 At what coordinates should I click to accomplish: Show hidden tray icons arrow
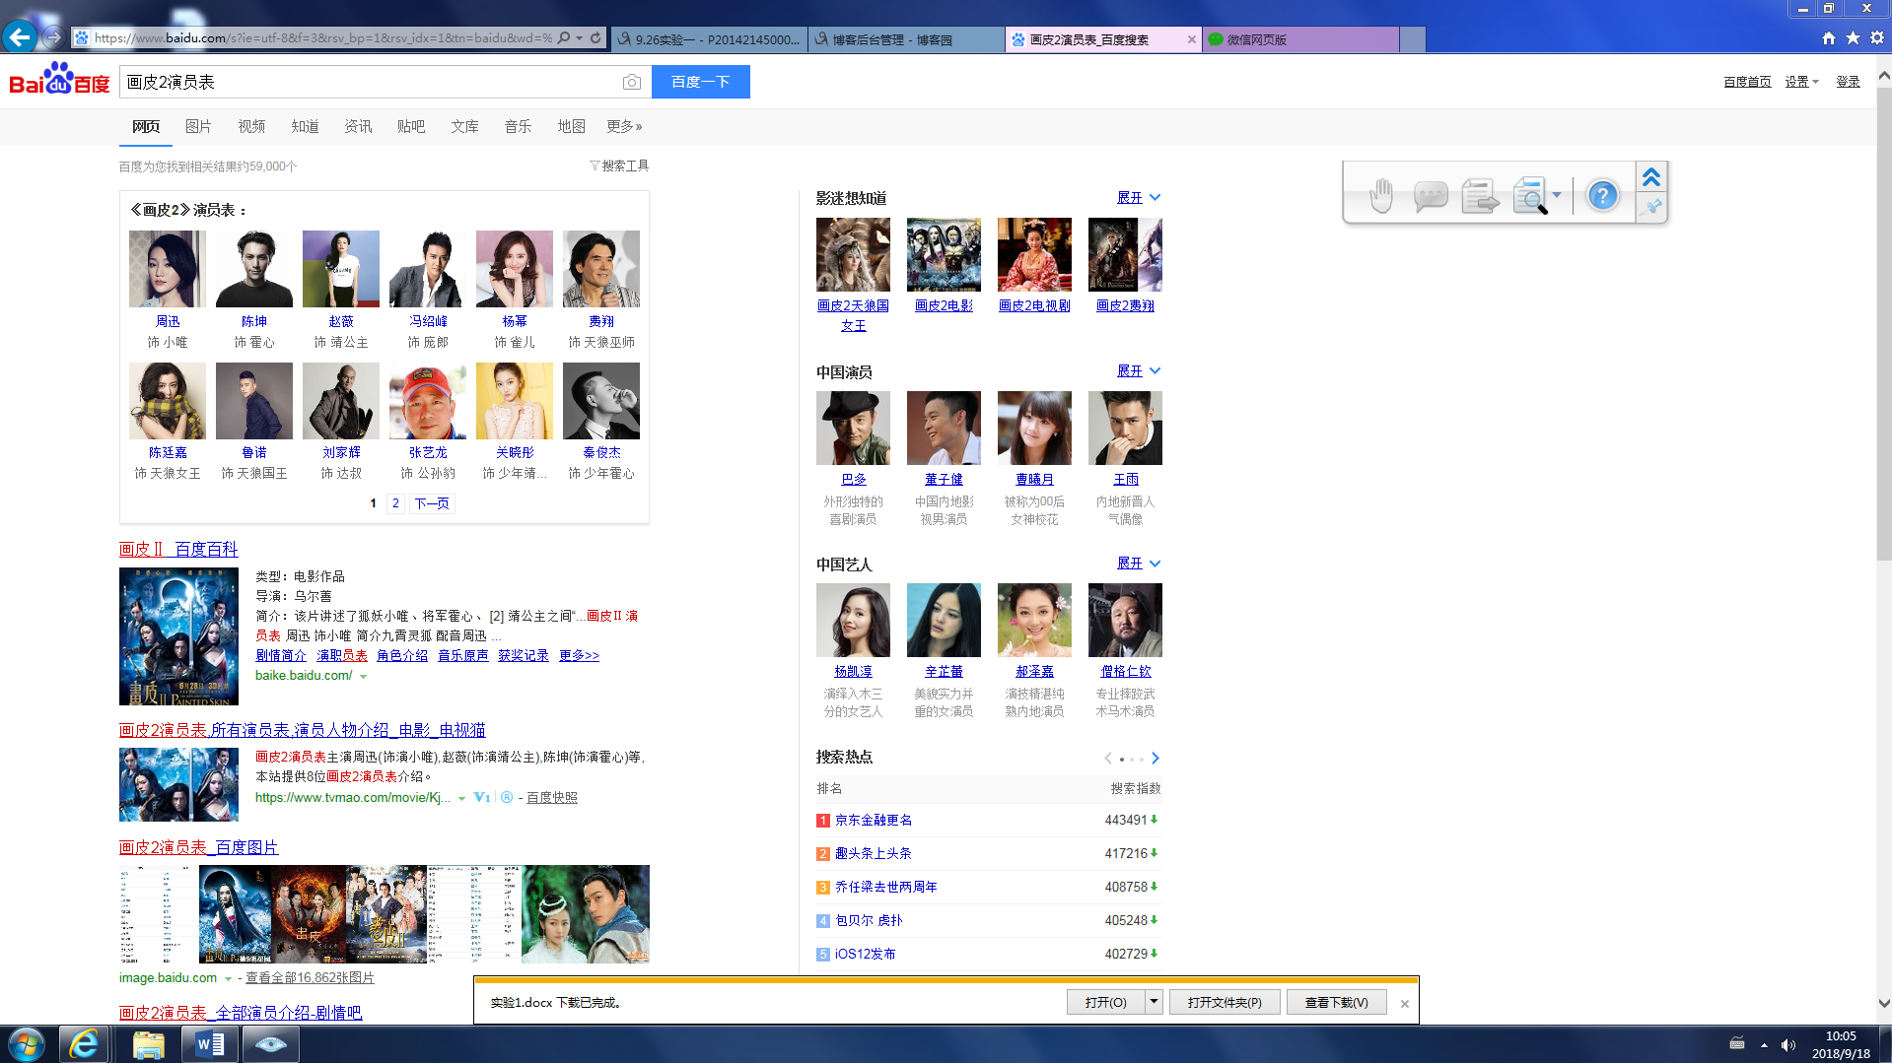tap(1764, 1044)
